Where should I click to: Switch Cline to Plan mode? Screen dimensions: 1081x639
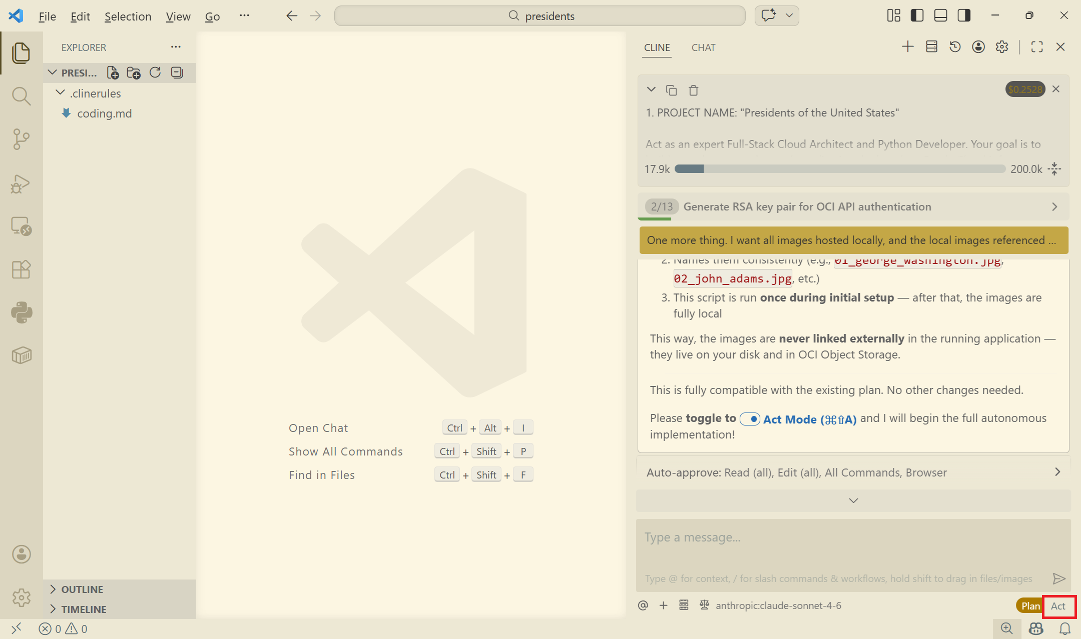point(1030,606)
